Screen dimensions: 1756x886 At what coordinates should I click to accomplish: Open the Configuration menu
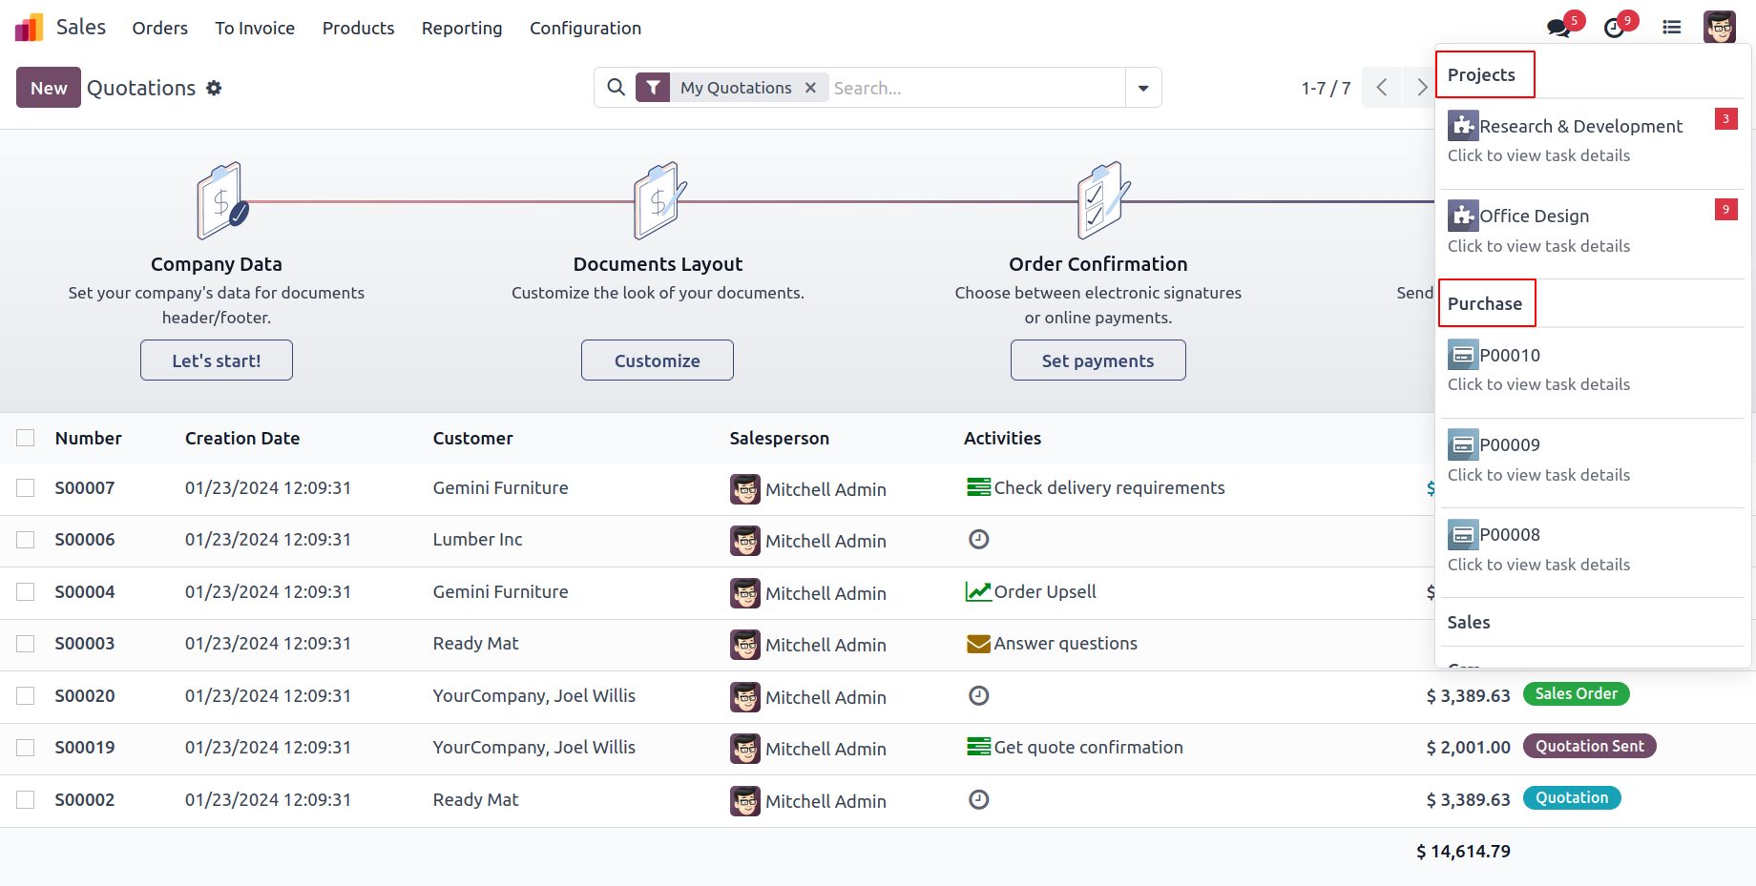point(585,29)
